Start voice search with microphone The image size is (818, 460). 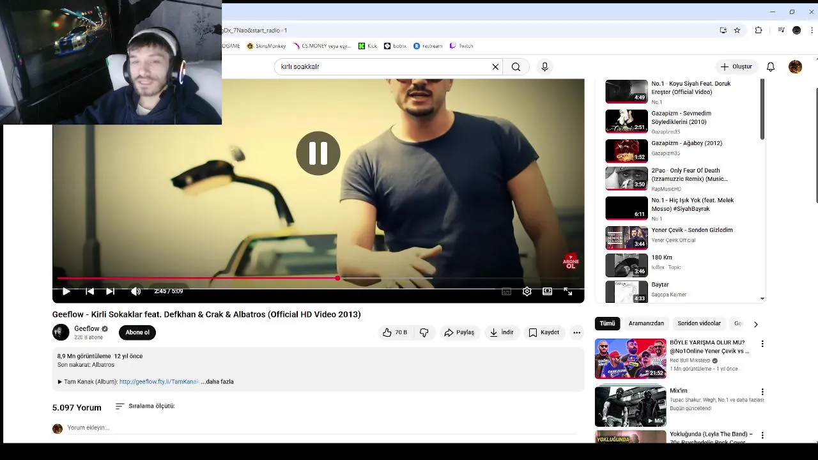point(544,66)
